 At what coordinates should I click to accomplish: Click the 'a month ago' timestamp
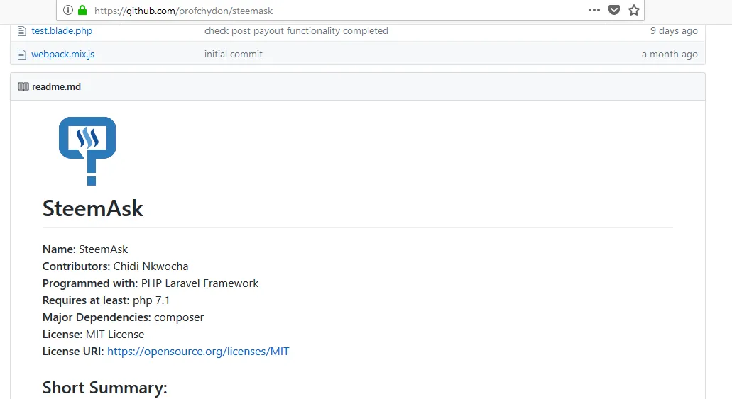click(670, 54)
